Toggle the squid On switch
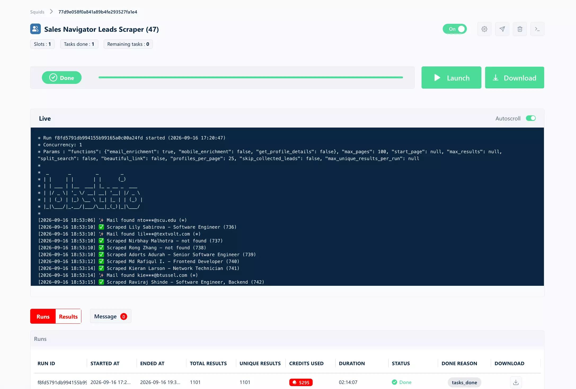The height and width of the screenshot is (389, 576). coord(455,29)
